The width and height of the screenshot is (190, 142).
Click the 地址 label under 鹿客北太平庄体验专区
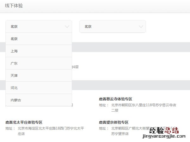9,128
